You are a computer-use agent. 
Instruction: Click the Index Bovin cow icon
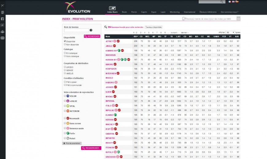coord(112,8)
